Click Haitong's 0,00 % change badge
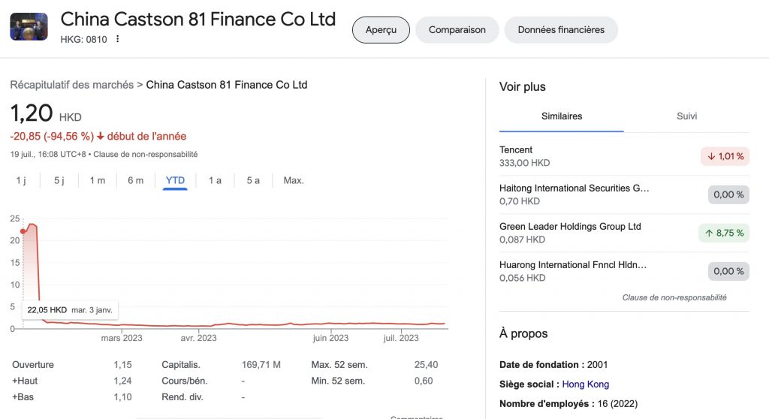This screenshot has height=419, width=769. point(728,194)
